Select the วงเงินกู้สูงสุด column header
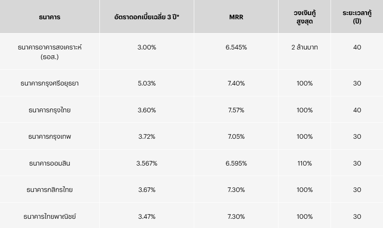Viewport: 383px width, 228px height. (305, 17)
